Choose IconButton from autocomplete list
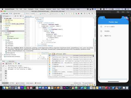The height and width of the screenshot is (98, 131). click(x=71, y=65)
